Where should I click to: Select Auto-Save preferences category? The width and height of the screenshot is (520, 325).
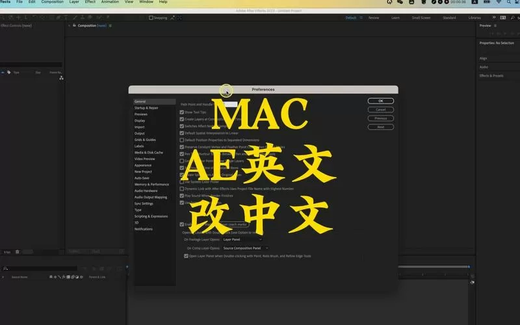coord(142,178)
